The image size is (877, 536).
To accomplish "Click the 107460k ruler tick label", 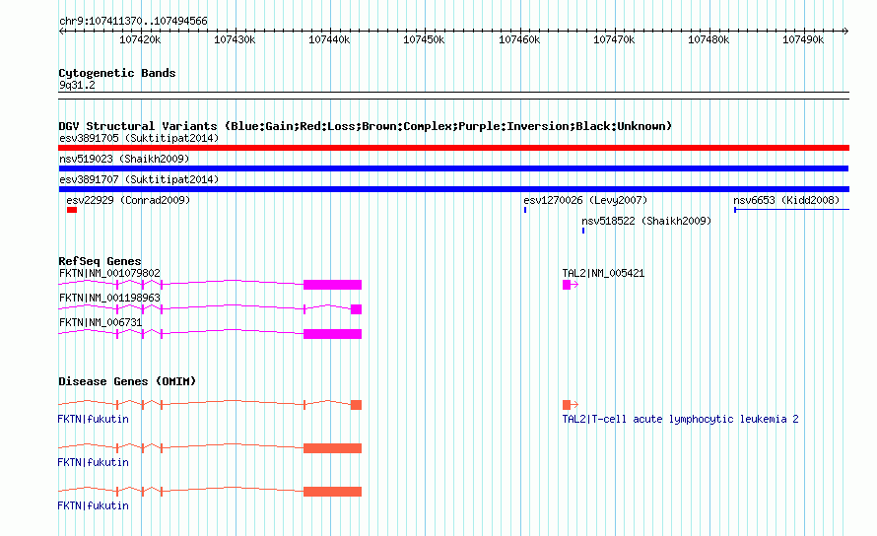I will (x=519, y=39).
